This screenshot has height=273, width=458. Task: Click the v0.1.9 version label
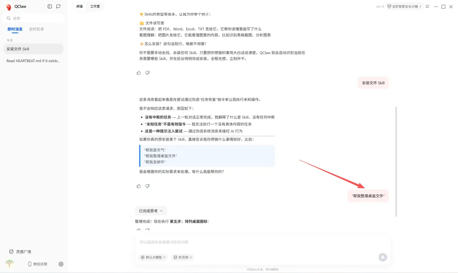[x=380, y=6]
